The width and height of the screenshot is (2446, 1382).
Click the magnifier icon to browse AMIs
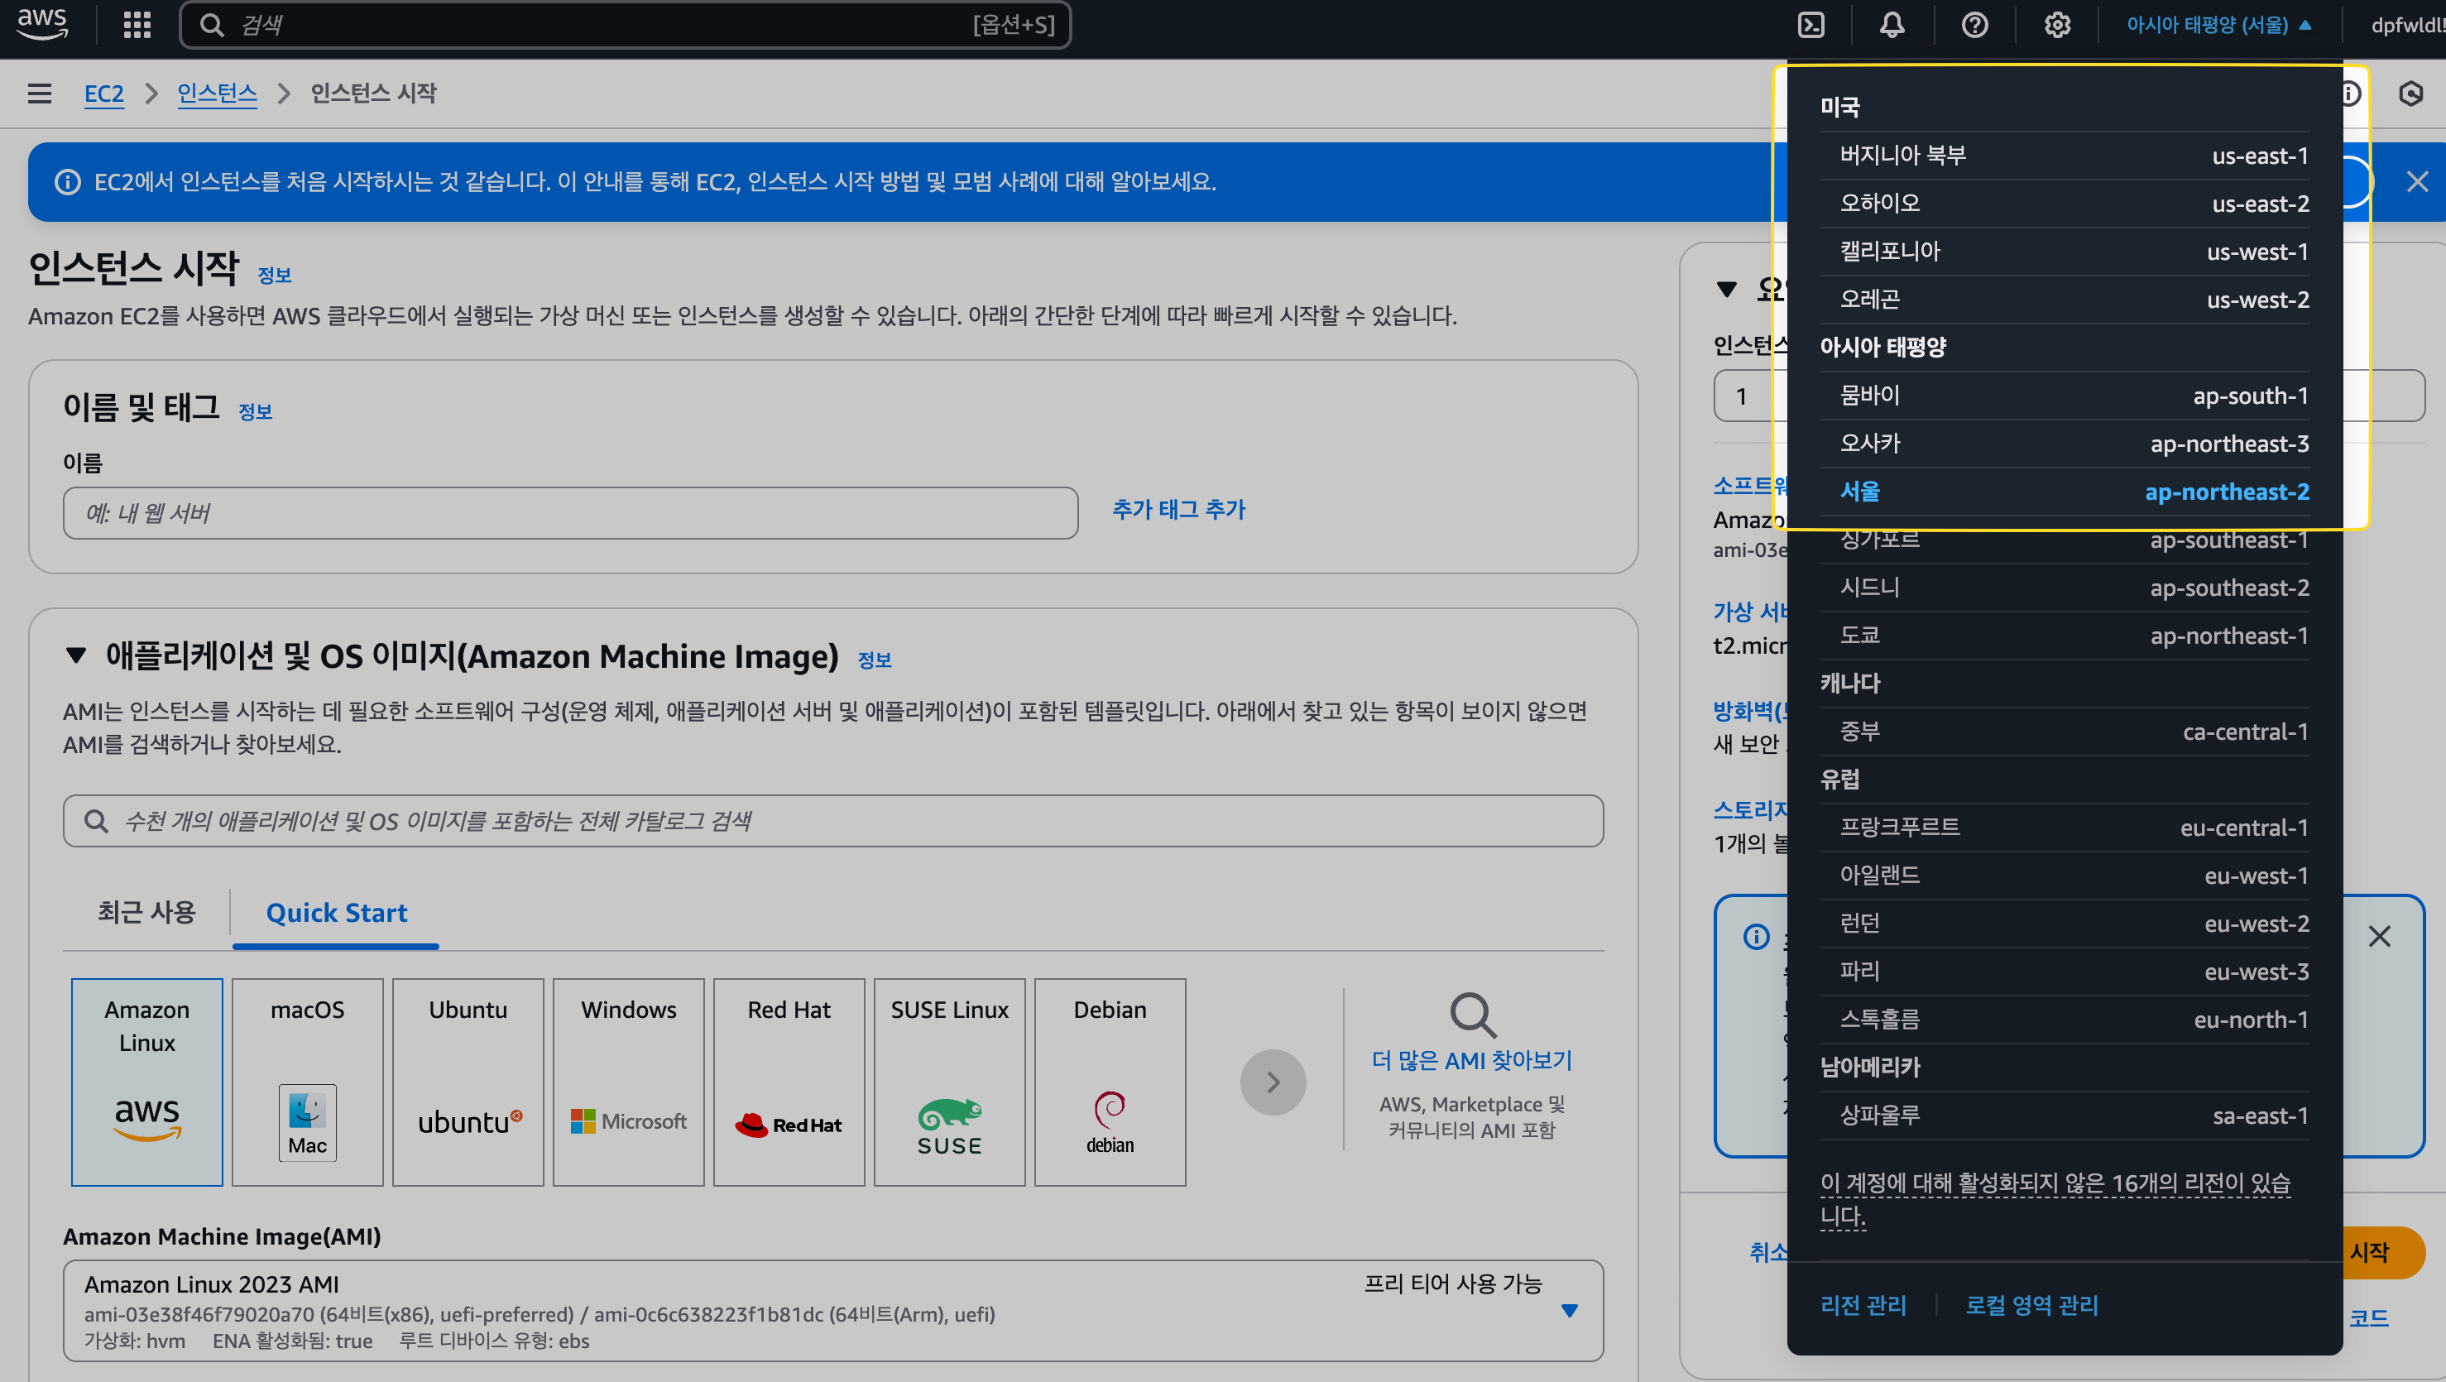1472,1015
